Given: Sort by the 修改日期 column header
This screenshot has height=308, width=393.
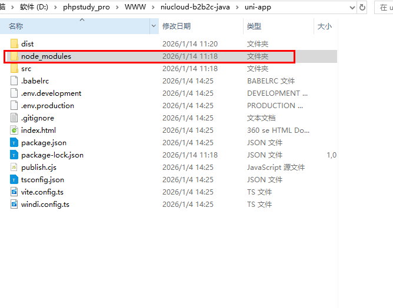Looking at the screenshot, I should (201, 26).
